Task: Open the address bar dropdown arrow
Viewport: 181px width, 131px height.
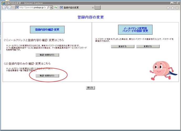Action: pos(51,8)
